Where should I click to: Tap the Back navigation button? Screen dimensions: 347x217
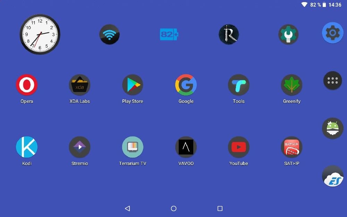127,208
